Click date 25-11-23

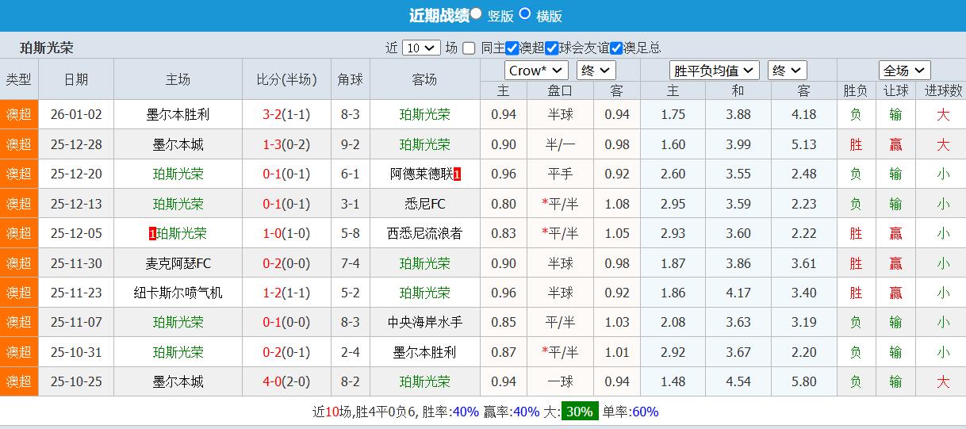click(76, 293)
